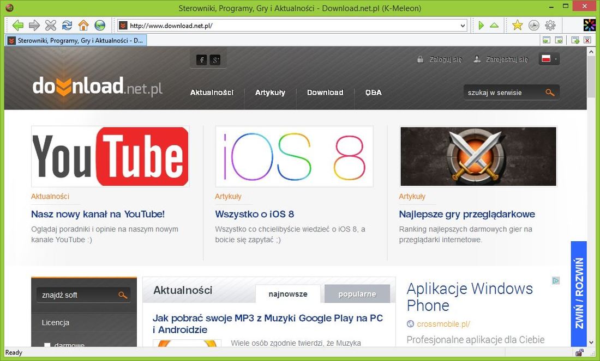This screenshot has height=361, width=600.
Task: Click the gray Forward arrow
Action: (x=34, y=26)
